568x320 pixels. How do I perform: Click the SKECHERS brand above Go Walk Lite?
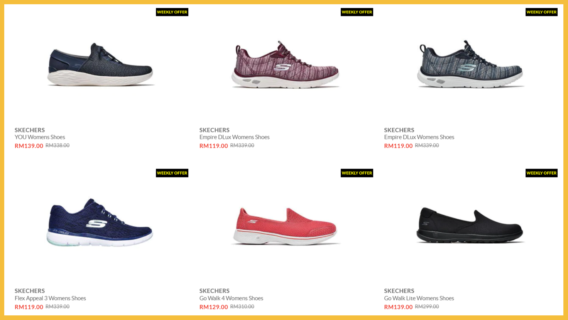[399, 291]
